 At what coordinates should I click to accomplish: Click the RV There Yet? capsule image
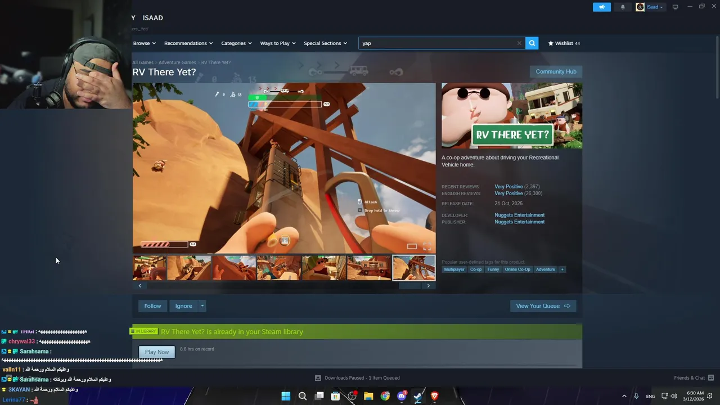point(512,116)
